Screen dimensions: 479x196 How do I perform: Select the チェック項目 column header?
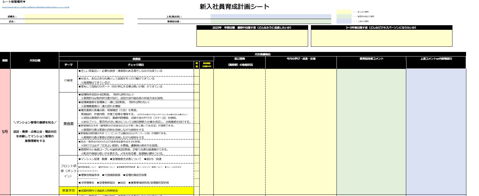click(x=136, y=65)
